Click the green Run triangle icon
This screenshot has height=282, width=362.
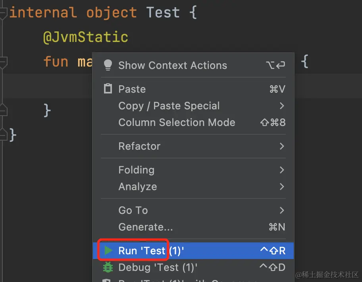(x=108, y=250)
